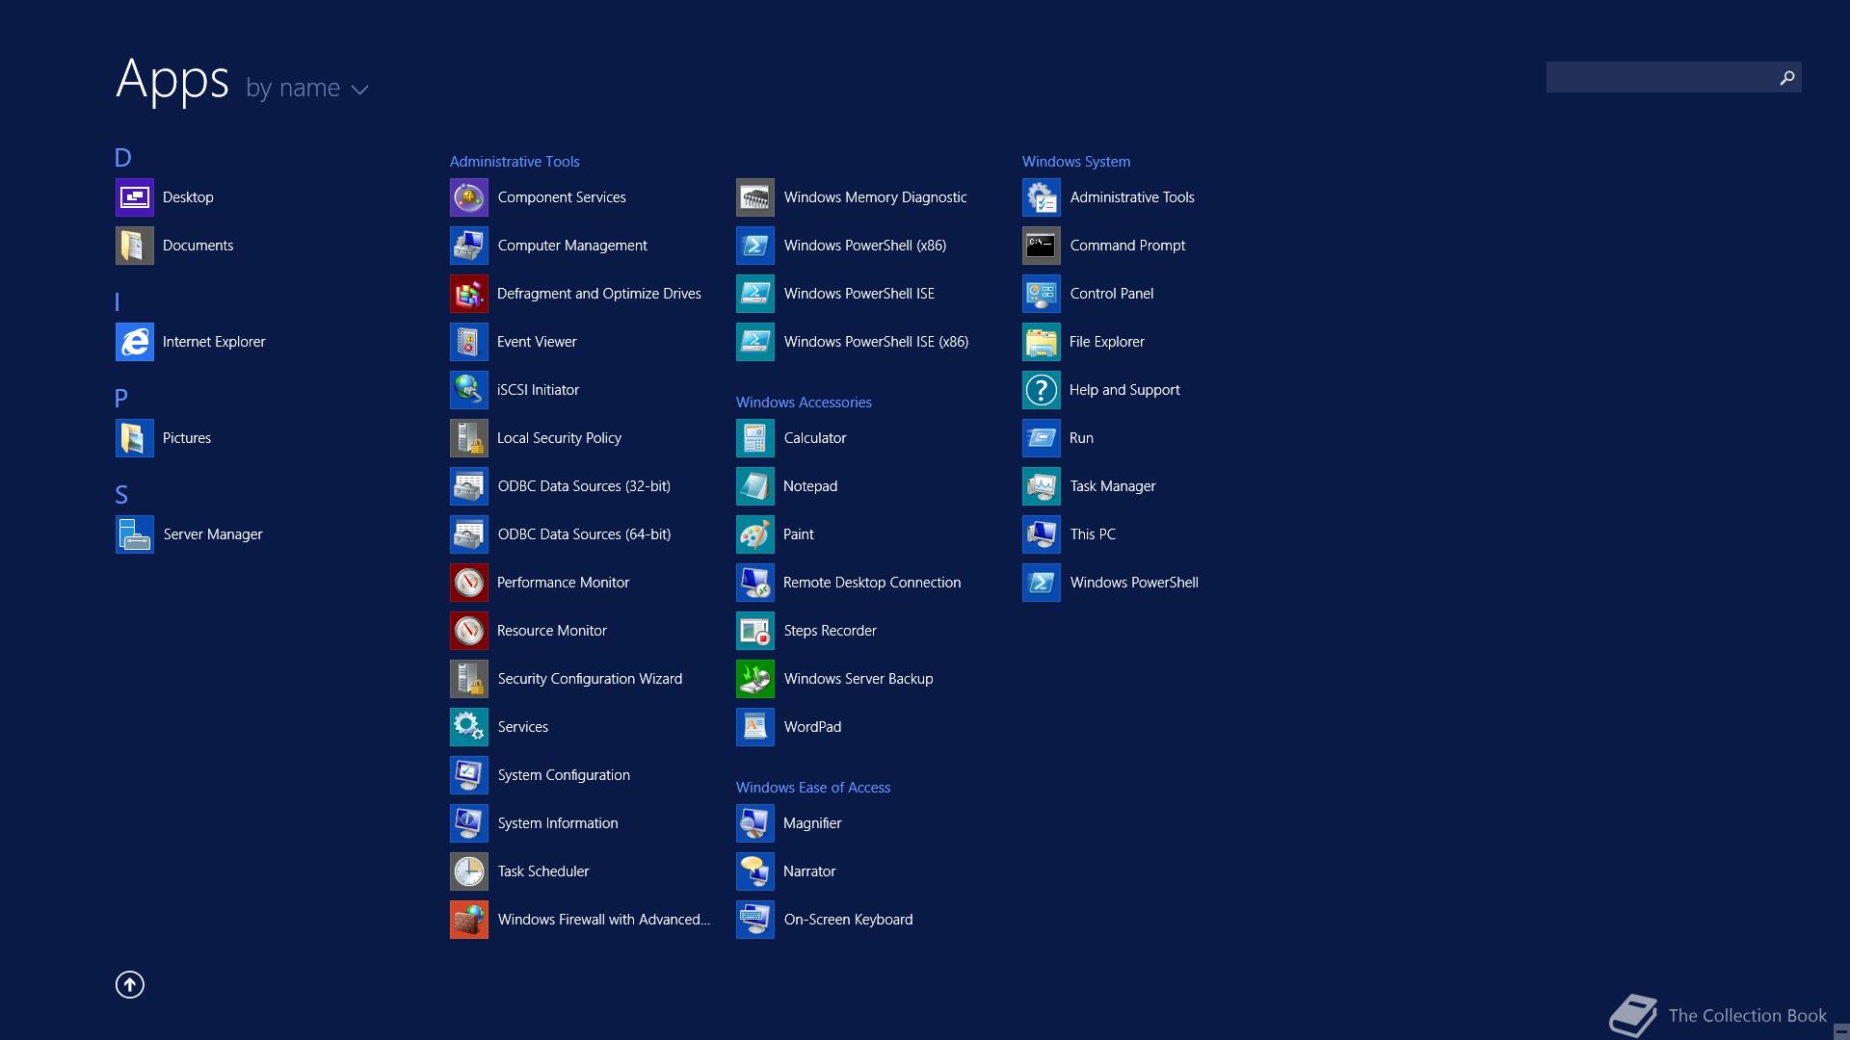Open Documents folder icon
The image size is (1850, 1040).
coord(135,246)
